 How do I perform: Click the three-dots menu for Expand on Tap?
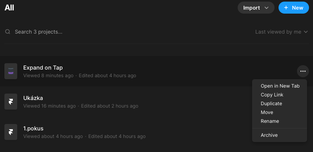(x=303, y=71)
